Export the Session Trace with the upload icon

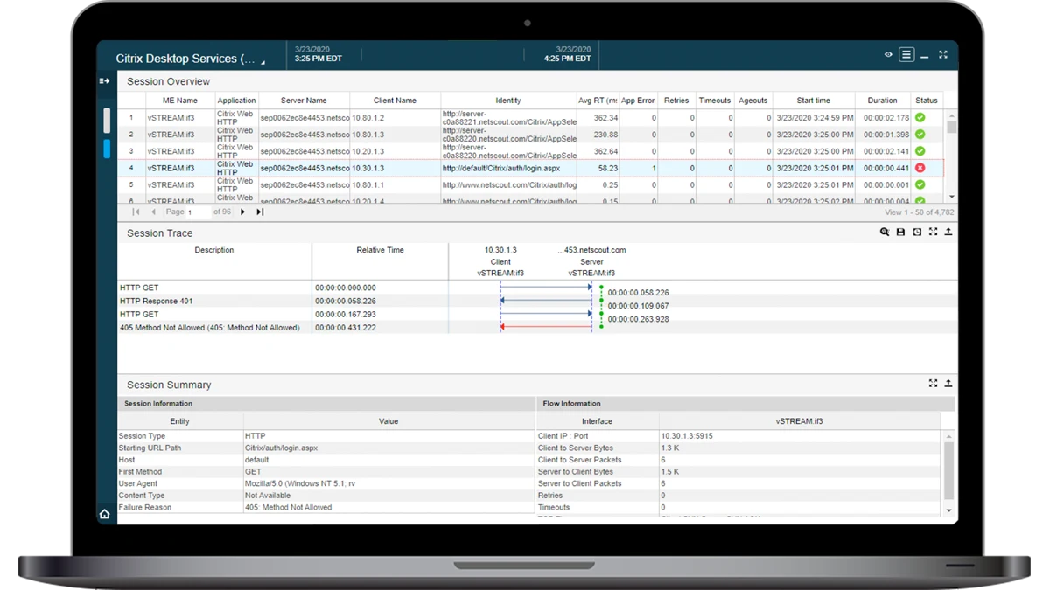948,232
